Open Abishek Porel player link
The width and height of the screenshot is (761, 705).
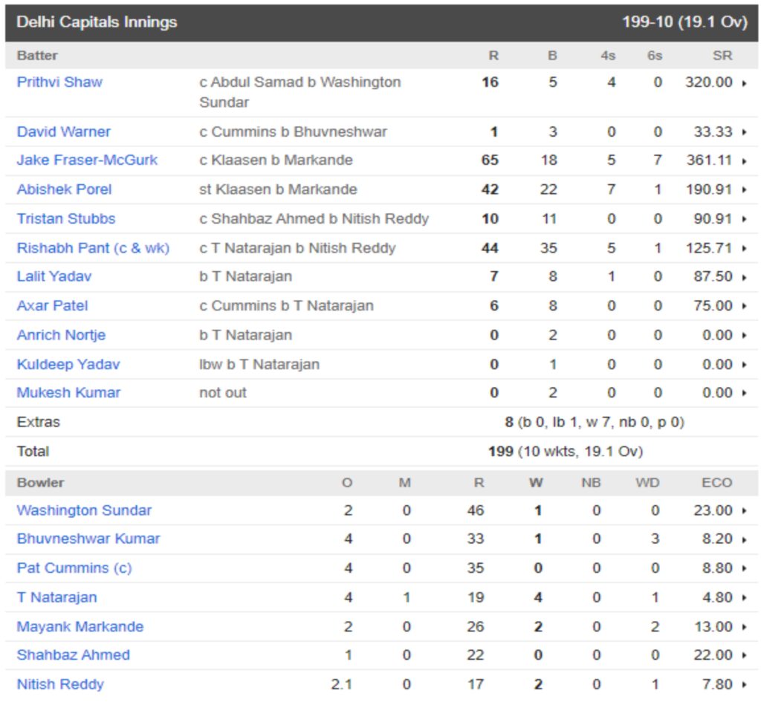pos(64,189)
